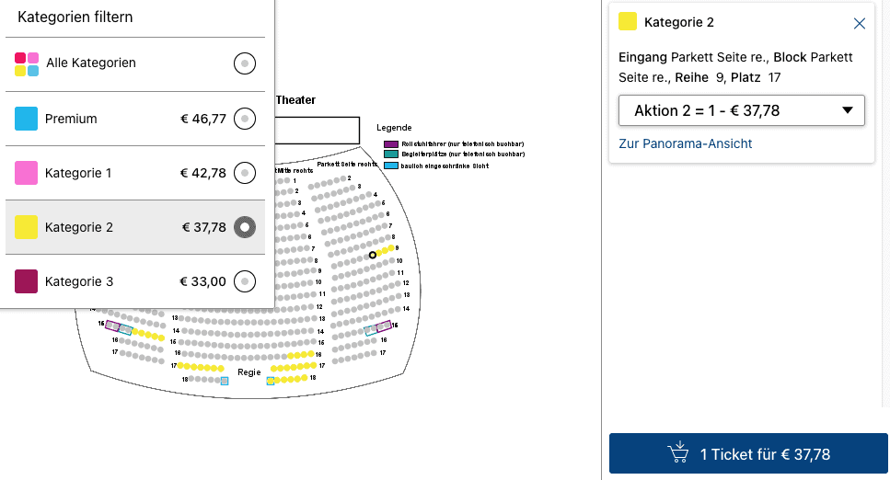This screenshot has height=480, width=890.
Task: Click the yellow Kategorie 2 icon in ticket card
Action: pyautogui.click(x=628, y=22)
